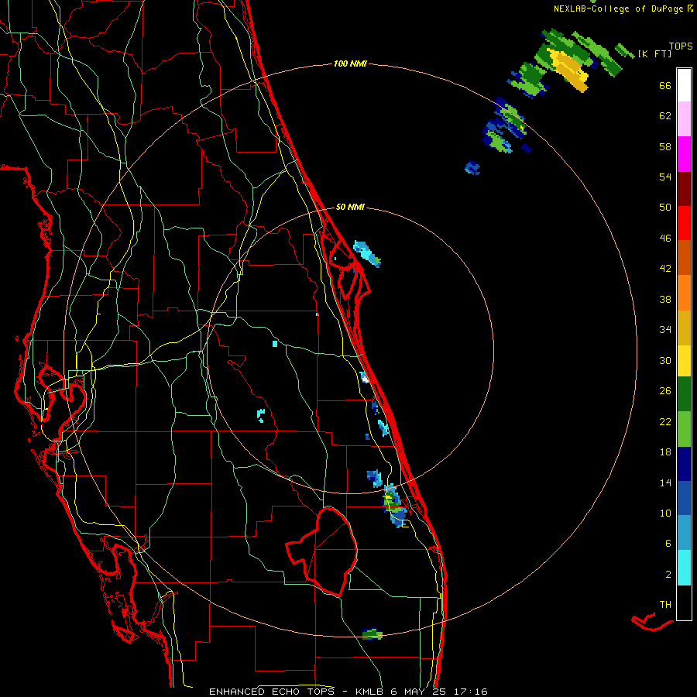The height and width of the screenshot is (697, 697).
Task: Click the 50 NMI range ring label
Action: click(x=350, y=207)
